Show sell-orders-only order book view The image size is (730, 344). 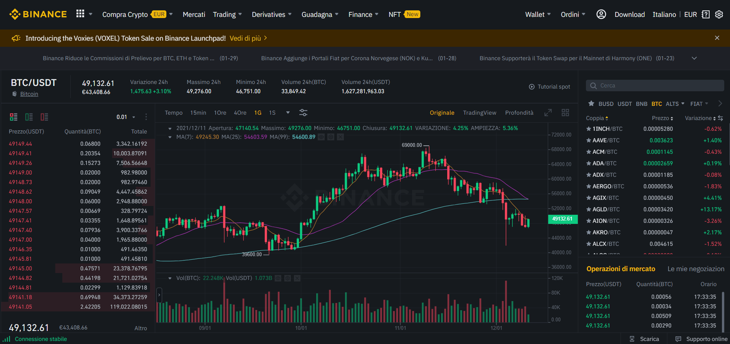coord(44,117)
